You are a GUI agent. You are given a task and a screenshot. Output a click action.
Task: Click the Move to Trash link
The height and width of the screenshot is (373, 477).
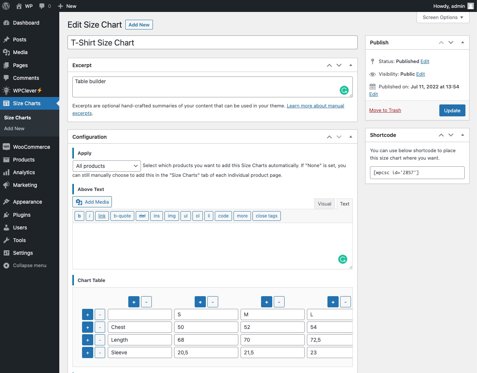coord(385,110)
